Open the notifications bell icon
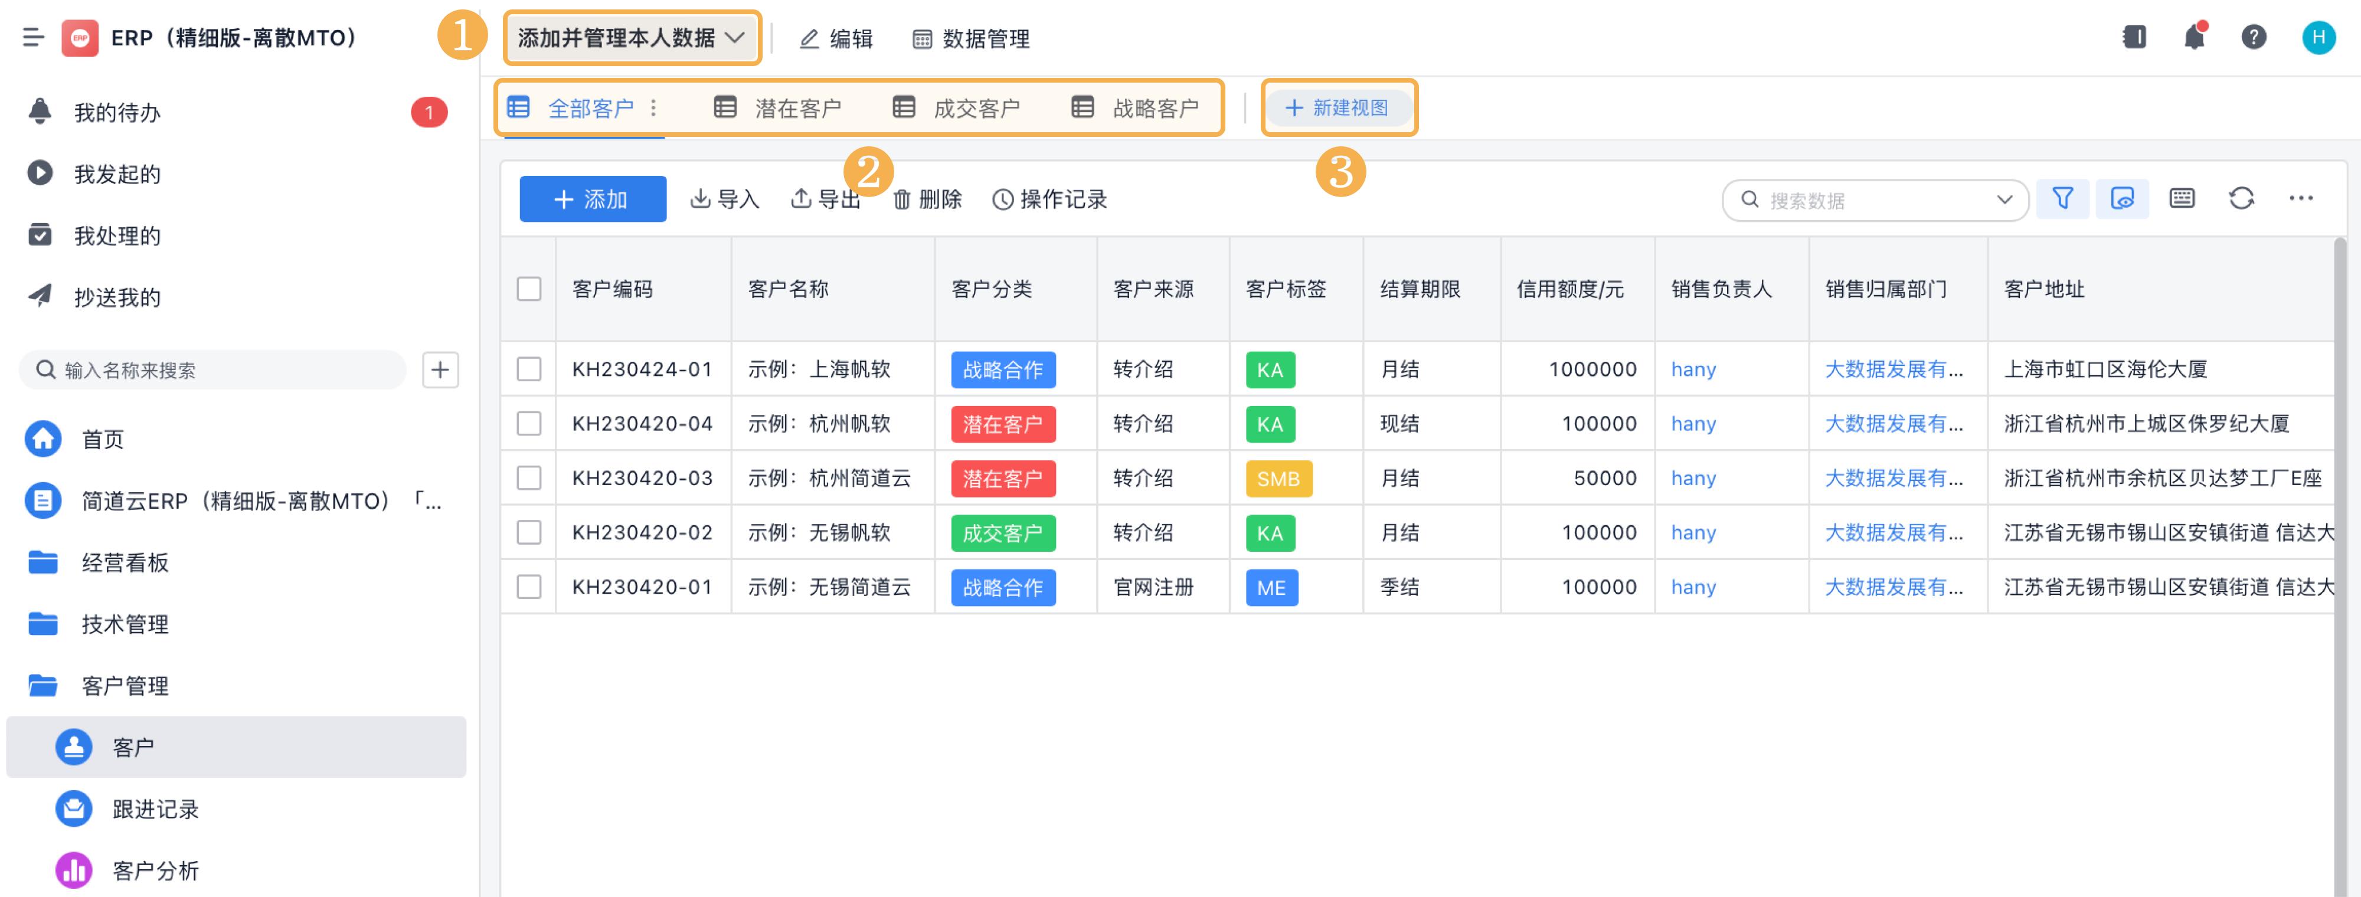This screenshot has height=897, width=2361. [2194, 37]
